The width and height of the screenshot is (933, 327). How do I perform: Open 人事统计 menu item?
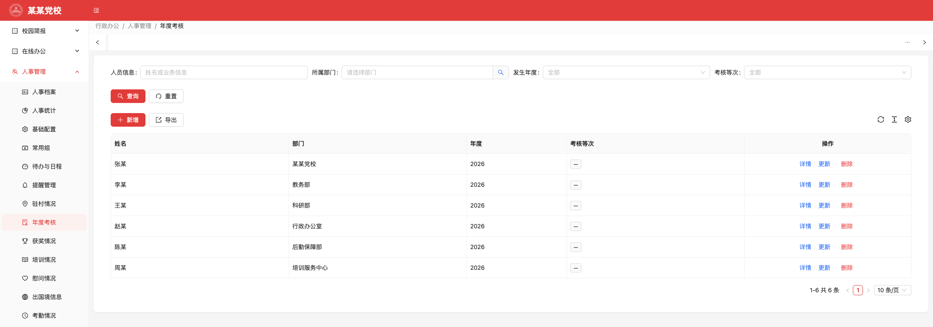(x=44, y=111)
